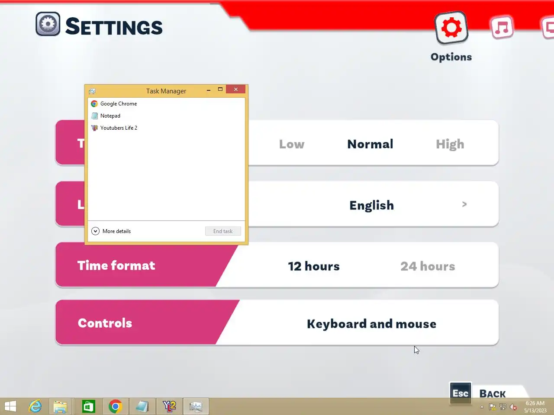Select Youtubers Life 2 in Task Manager
This screenshot has width=554, height=415.
[x=166, y=128]
